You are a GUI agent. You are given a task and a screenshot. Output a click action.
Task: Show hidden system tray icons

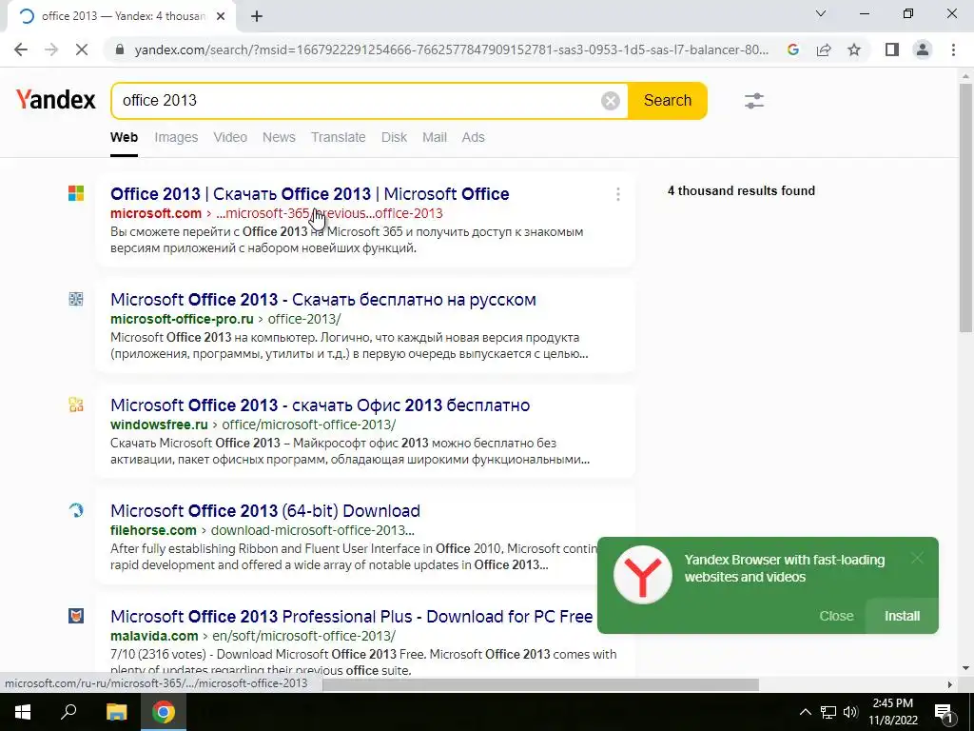805,712
